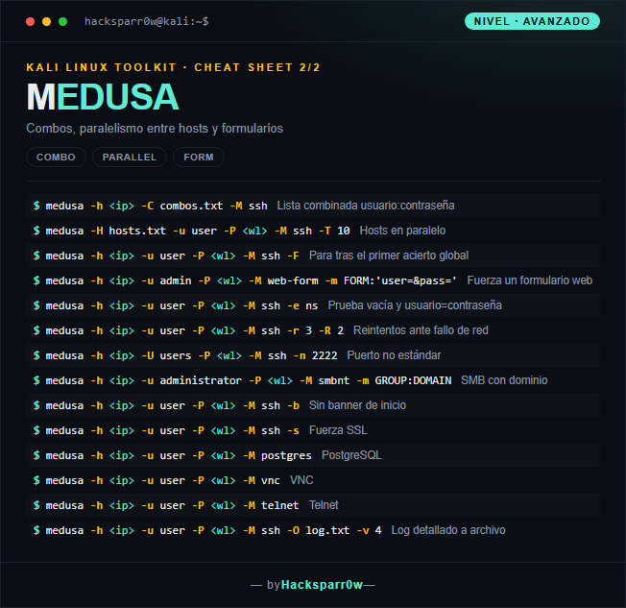Image resolution: width=626 pixels, height=608 pixels.
Task: Click the command with '-n 2222'
Action: 185,355
